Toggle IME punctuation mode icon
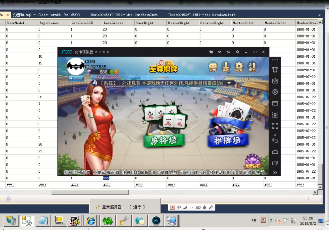The width and height of the screenshot is (329, 230). pos(191,207)
